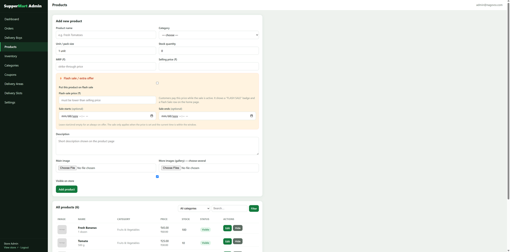Click the stock value 100
Screen dimensions: 510x252
coord(184,230)
